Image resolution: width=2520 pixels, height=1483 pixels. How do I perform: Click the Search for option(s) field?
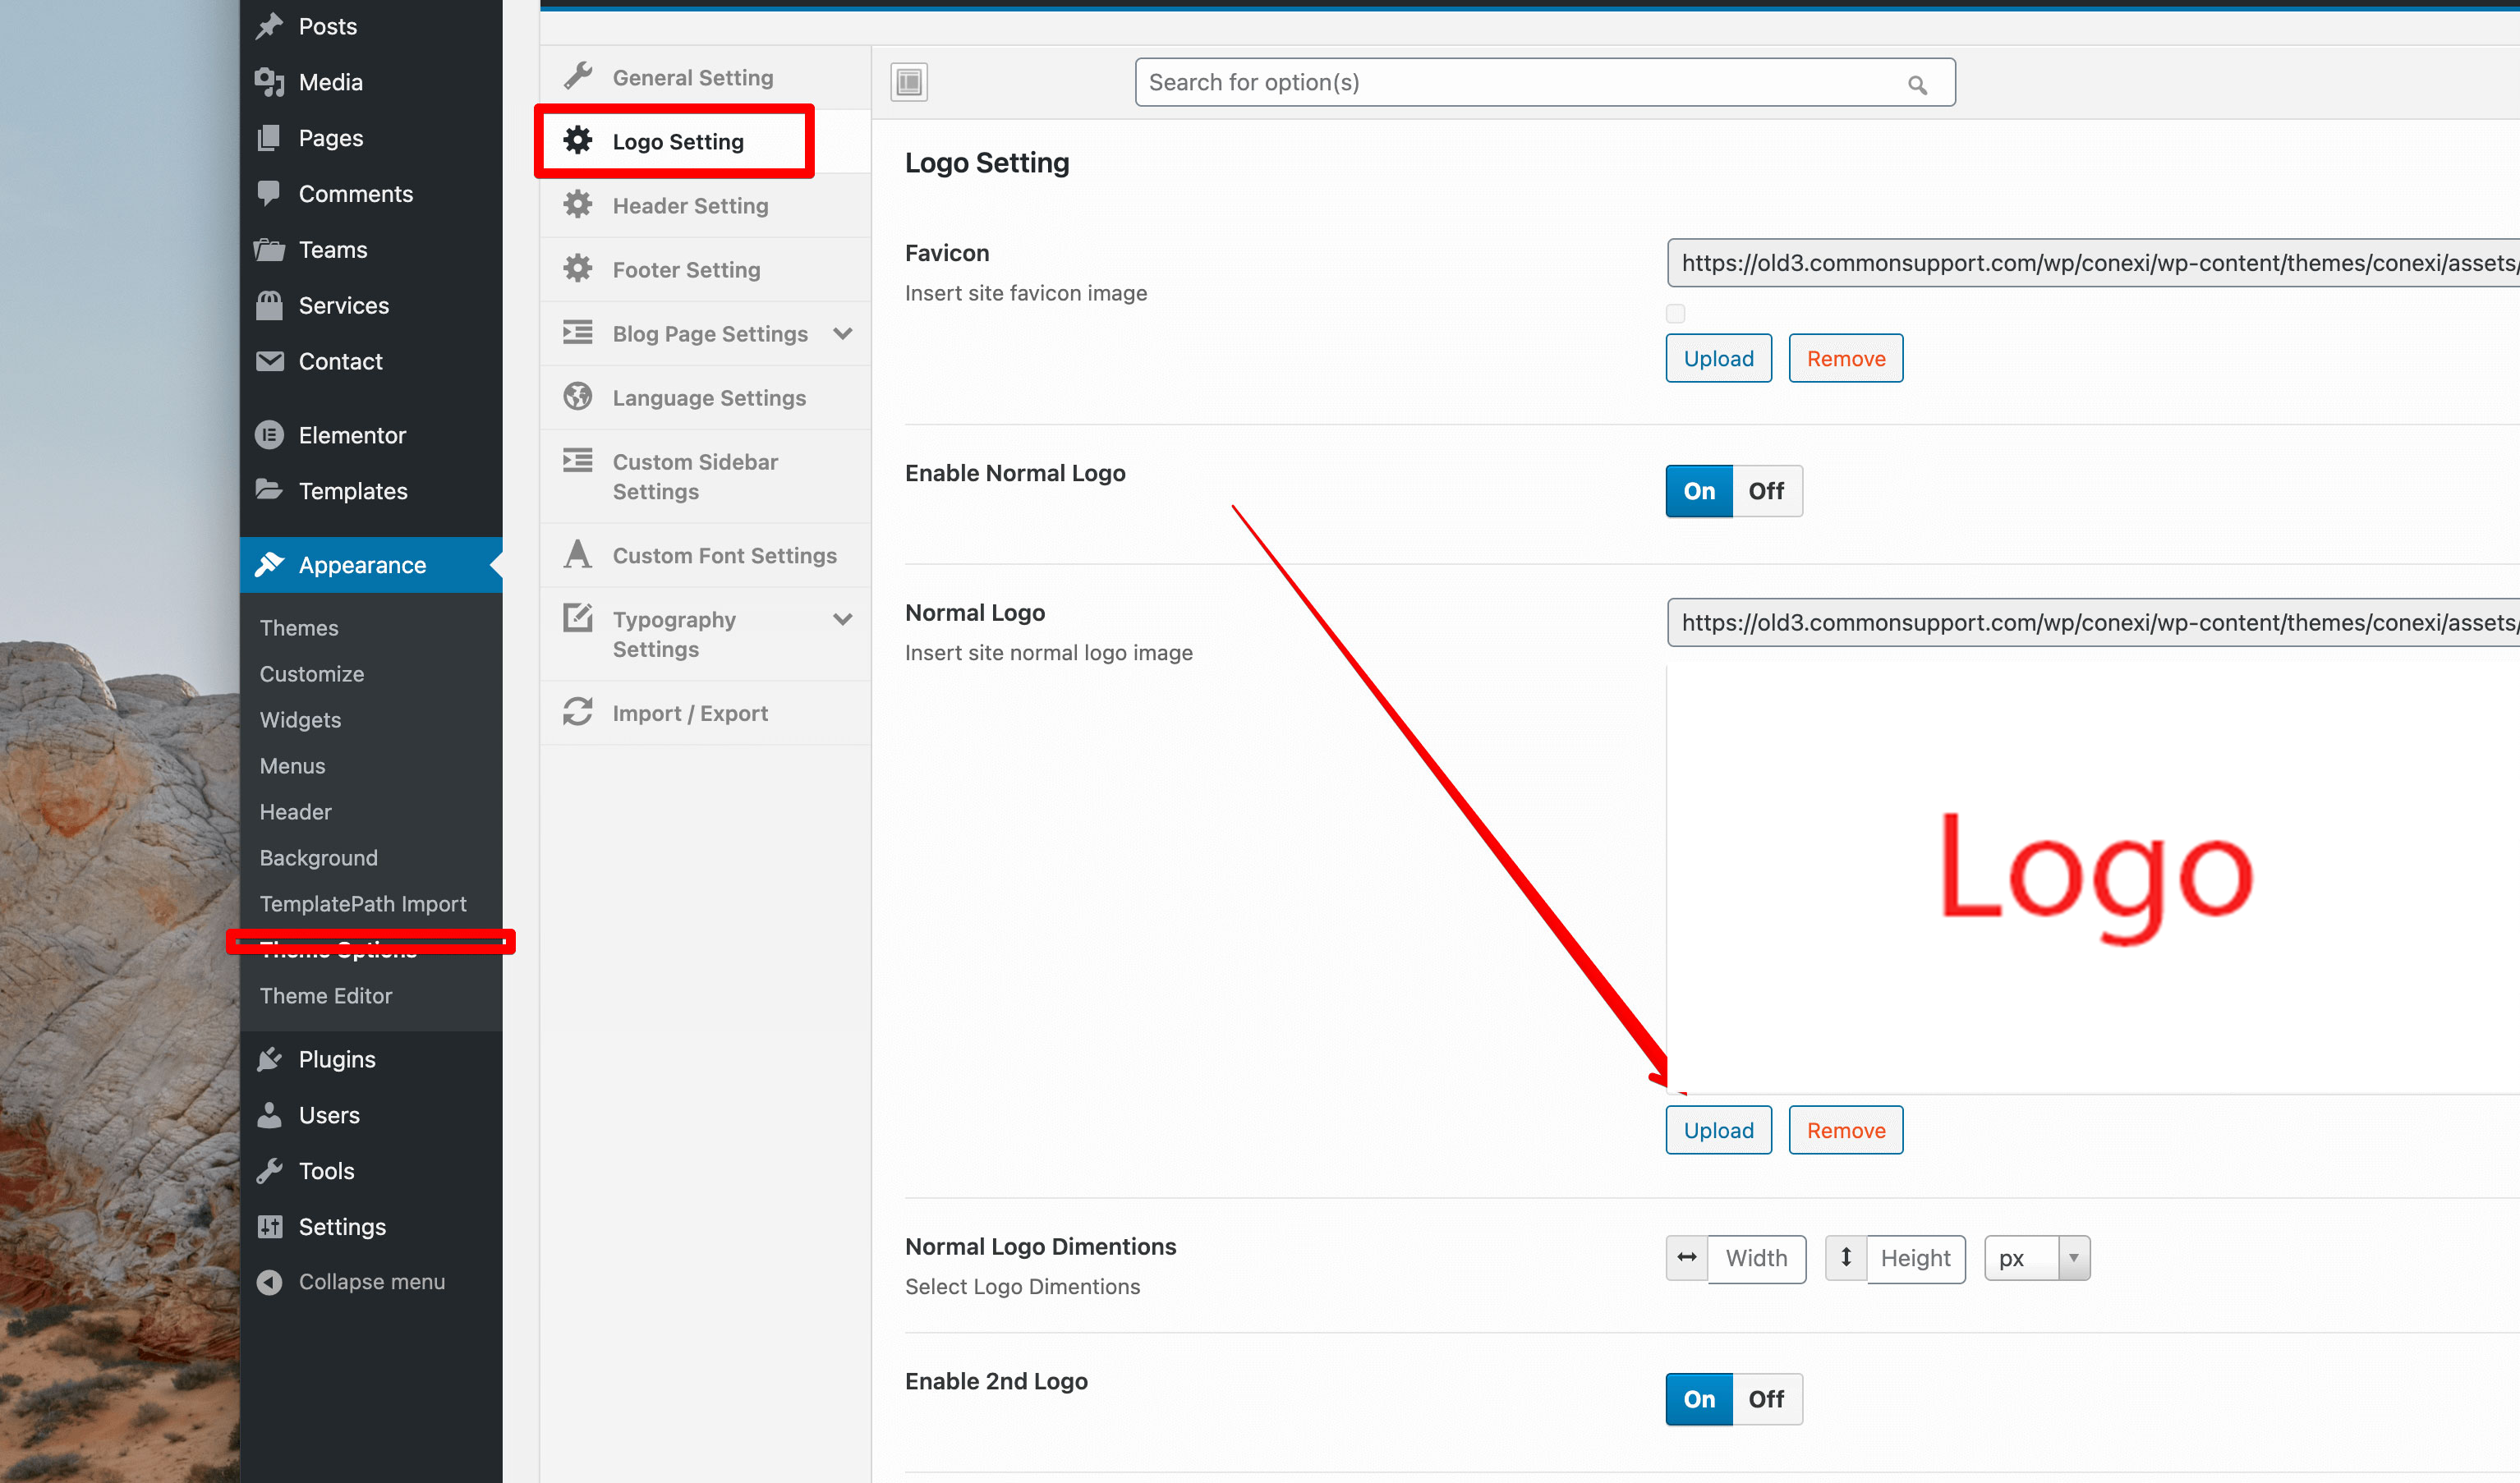click(x=1520, y=82)
